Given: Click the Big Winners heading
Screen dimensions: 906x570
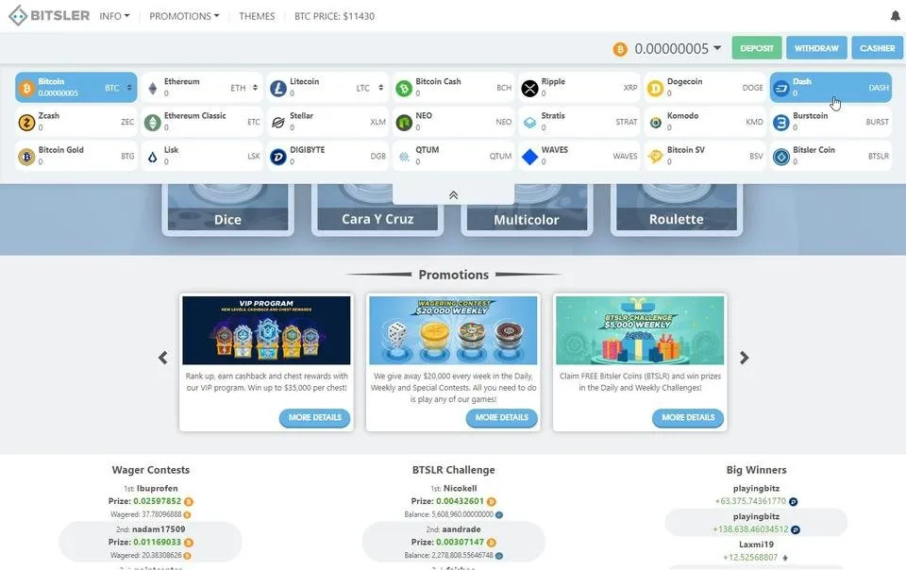Looking at the screenshot, I should click(x=756, y=470).
